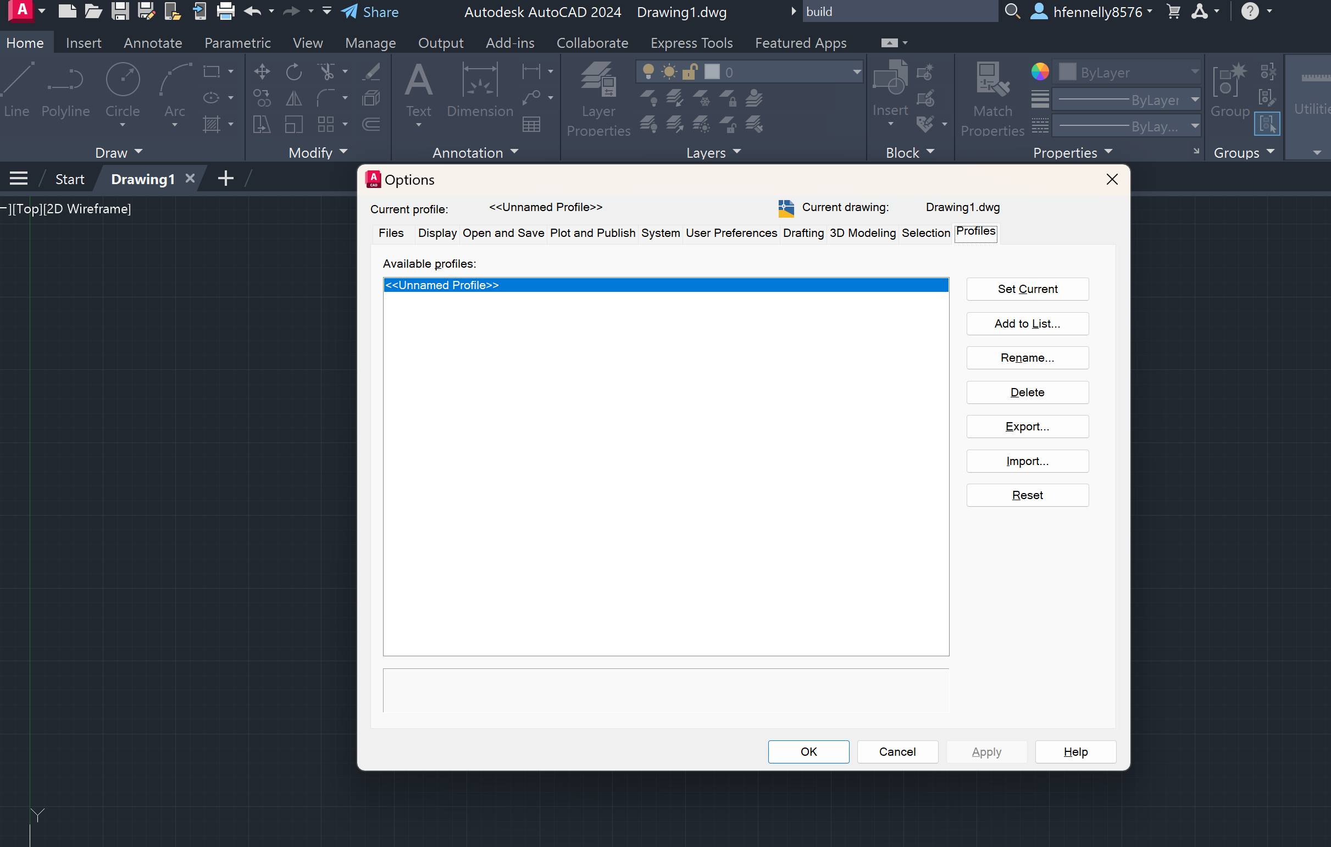
Task: Open the Display tab in Options
Action: pos(437,232)
